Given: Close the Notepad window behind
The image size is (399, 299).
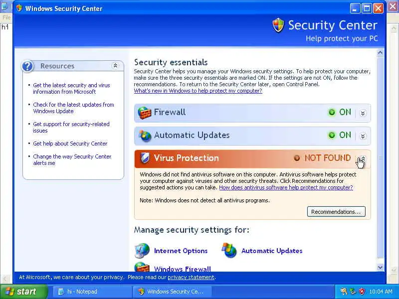Looking at the screenshot, I should click(393, 6).
